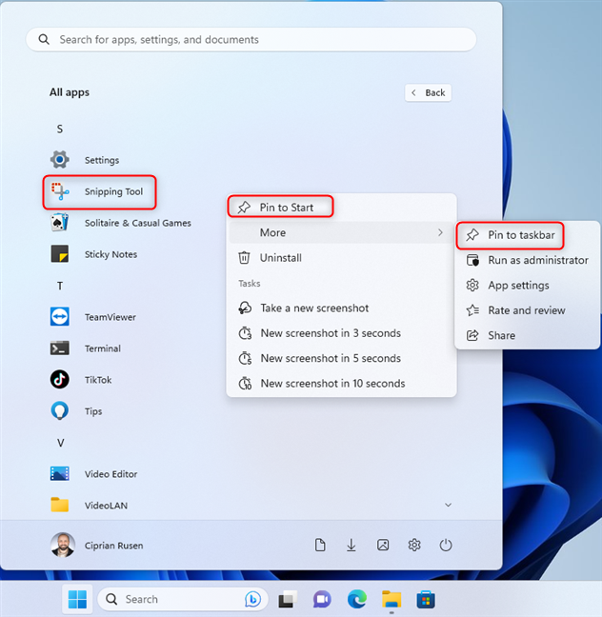Image resolution: width=602 pixels, height=617 pixels.
Task: Click the TikTok app label
Action: tap(98, 380)
